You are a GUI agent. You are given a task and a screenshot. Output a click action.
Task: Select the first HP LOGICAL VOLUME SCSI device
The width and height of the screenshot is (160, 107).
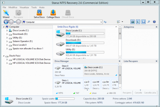(31, 59)
